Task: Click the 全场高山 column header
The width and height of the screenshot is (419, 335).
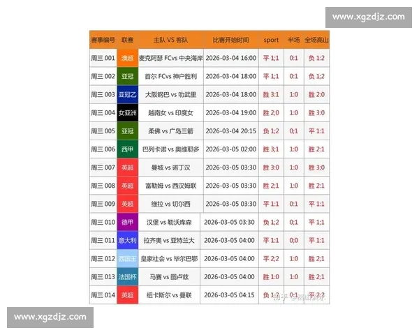Action: (x=316, y=40)
